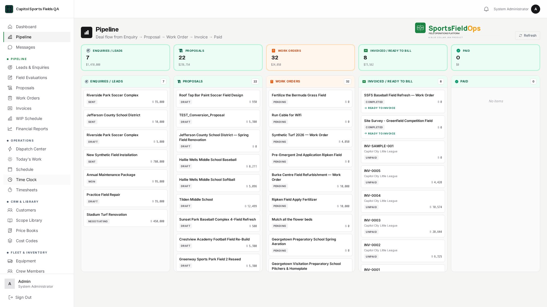
Task: Click the Jefferson County School District lead card
Action: [125, 119]
